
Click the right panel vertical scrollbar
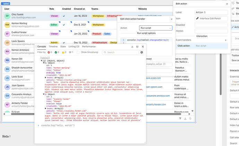[x=221, y=74]
